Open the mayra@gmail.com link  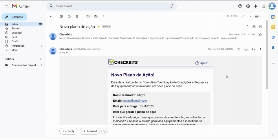point(135,101)
